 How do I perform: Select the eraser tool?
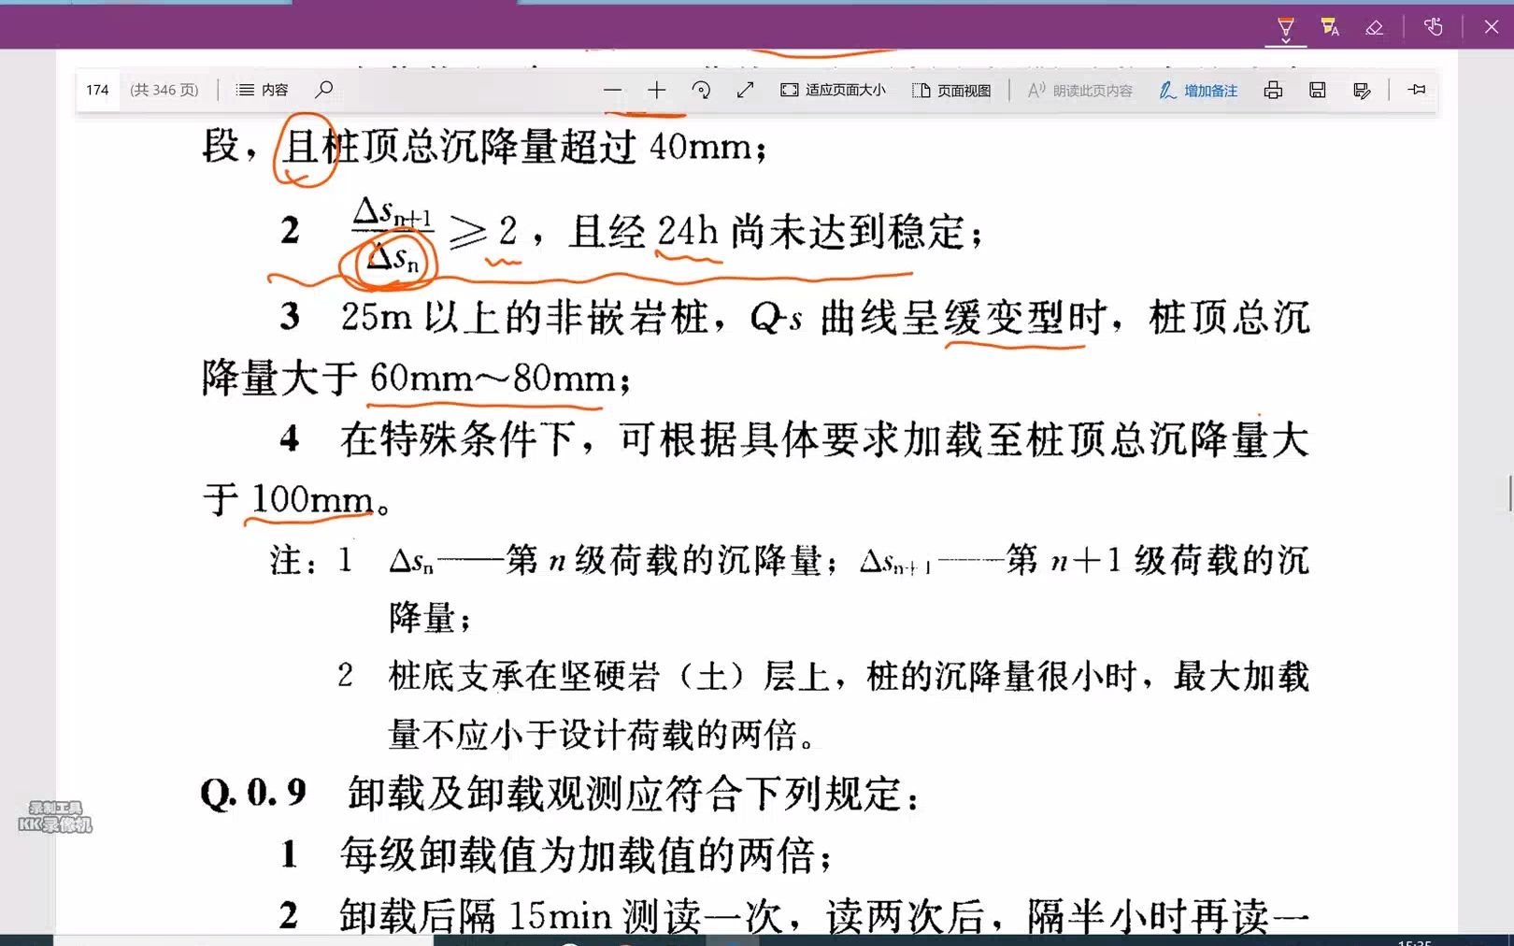click(1374, 27)
